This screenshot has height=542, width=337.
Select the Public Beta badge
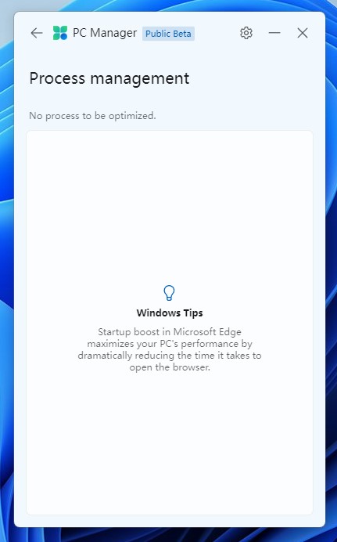click(x=168, y=34)
